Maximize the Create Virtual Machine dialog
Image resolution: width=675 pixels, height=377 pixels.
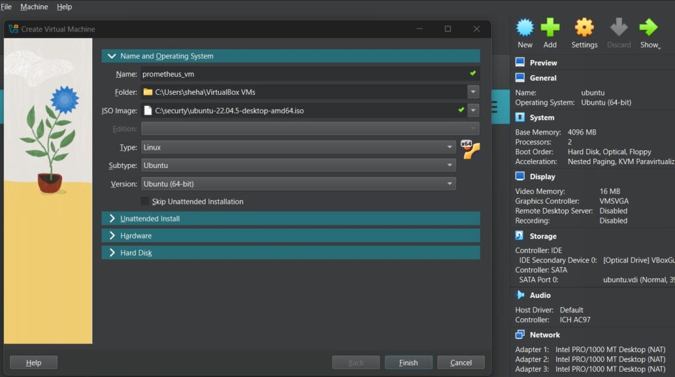point(448,29)
